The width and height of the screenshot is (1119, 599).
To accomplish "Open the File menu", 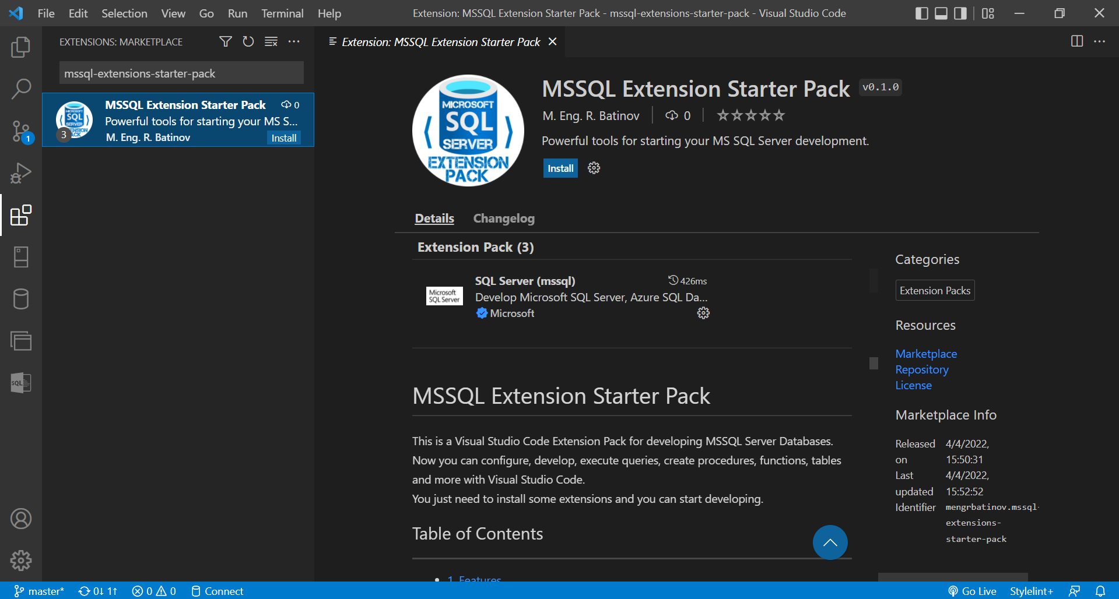I will (x=46, y=13).
